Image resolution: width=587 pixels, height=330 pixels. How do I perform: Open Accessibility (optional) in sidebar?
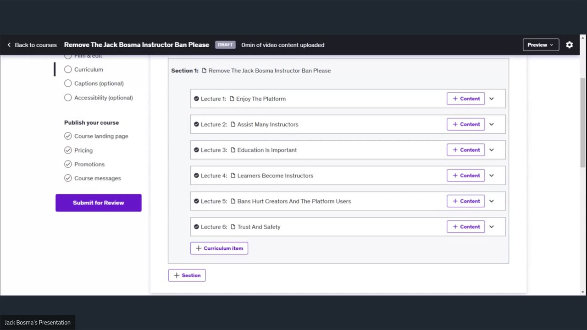[x=104, y=98]
